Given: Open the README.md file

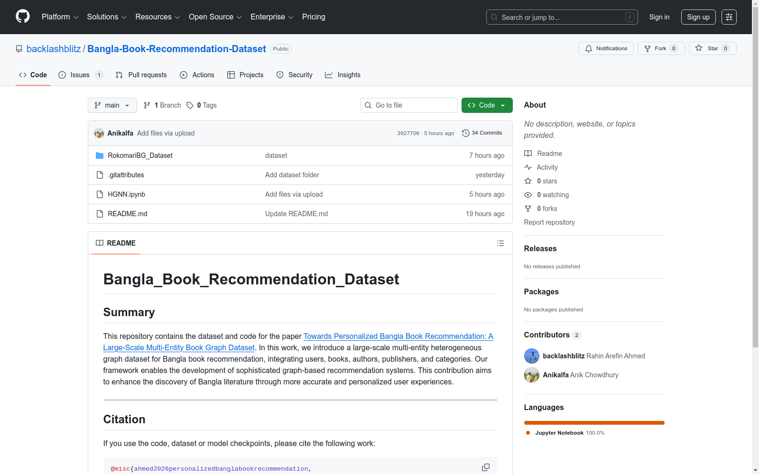Looking at the screenshot, I should [128, 214].
